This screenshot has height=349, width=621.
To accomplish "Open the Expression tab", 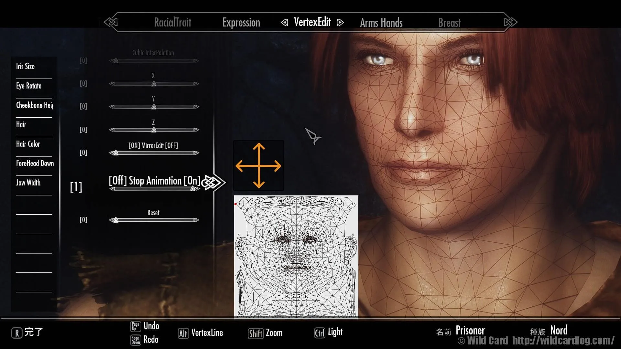I will (x=241, y=23).
